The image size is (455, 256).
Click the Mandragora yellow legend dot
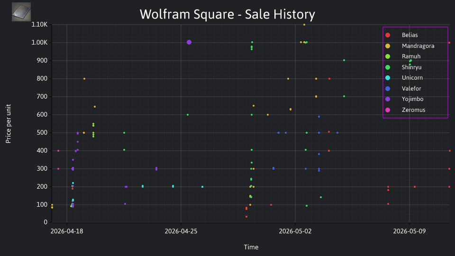click(388, 46)
